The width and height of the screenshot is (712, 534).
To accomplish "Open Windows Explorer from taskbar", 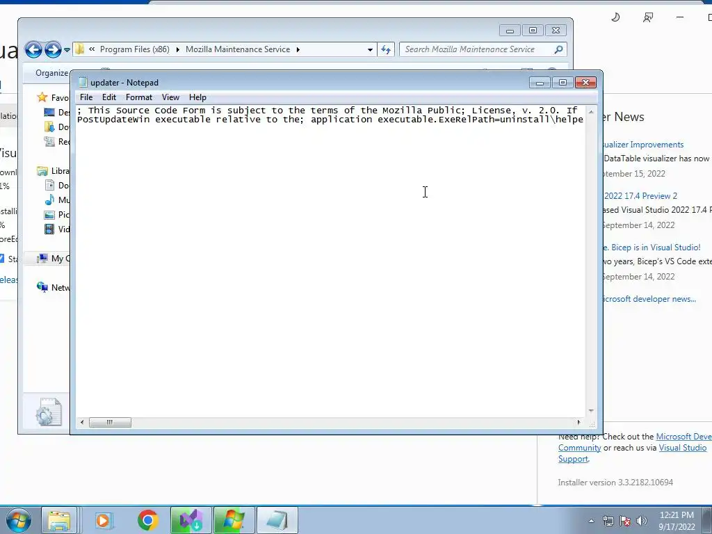I will [x=59, y=520].
